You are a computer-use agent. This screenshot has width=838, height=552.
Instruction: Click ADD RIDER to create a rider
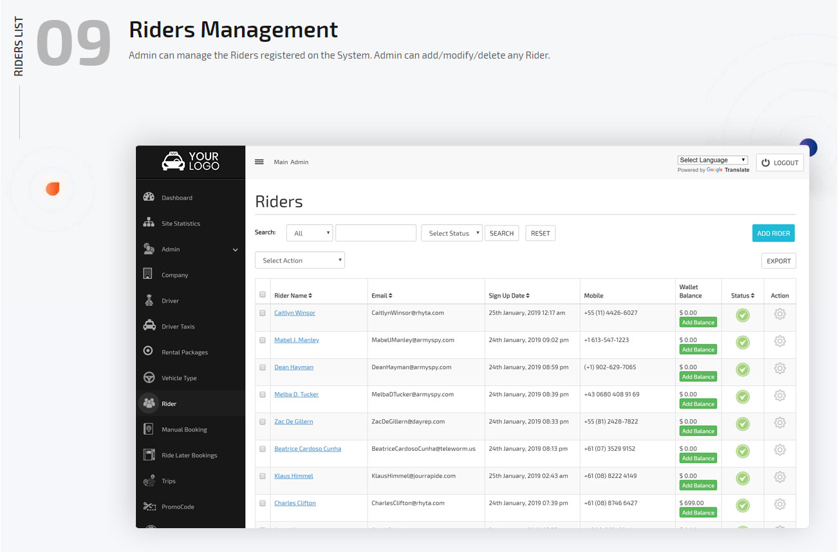(x=773, y=233)
